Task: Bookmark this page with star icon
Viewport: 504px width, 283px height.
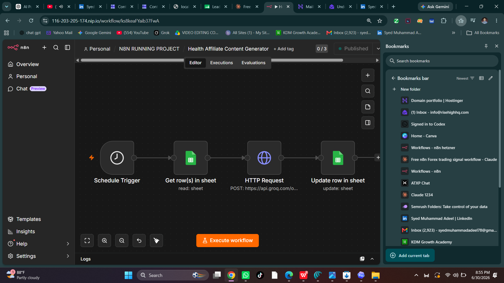Action: [x=380, y=21]
